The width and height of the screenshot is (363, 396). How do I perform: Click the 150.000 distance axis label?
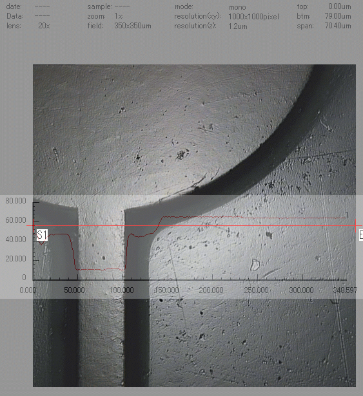166,290
